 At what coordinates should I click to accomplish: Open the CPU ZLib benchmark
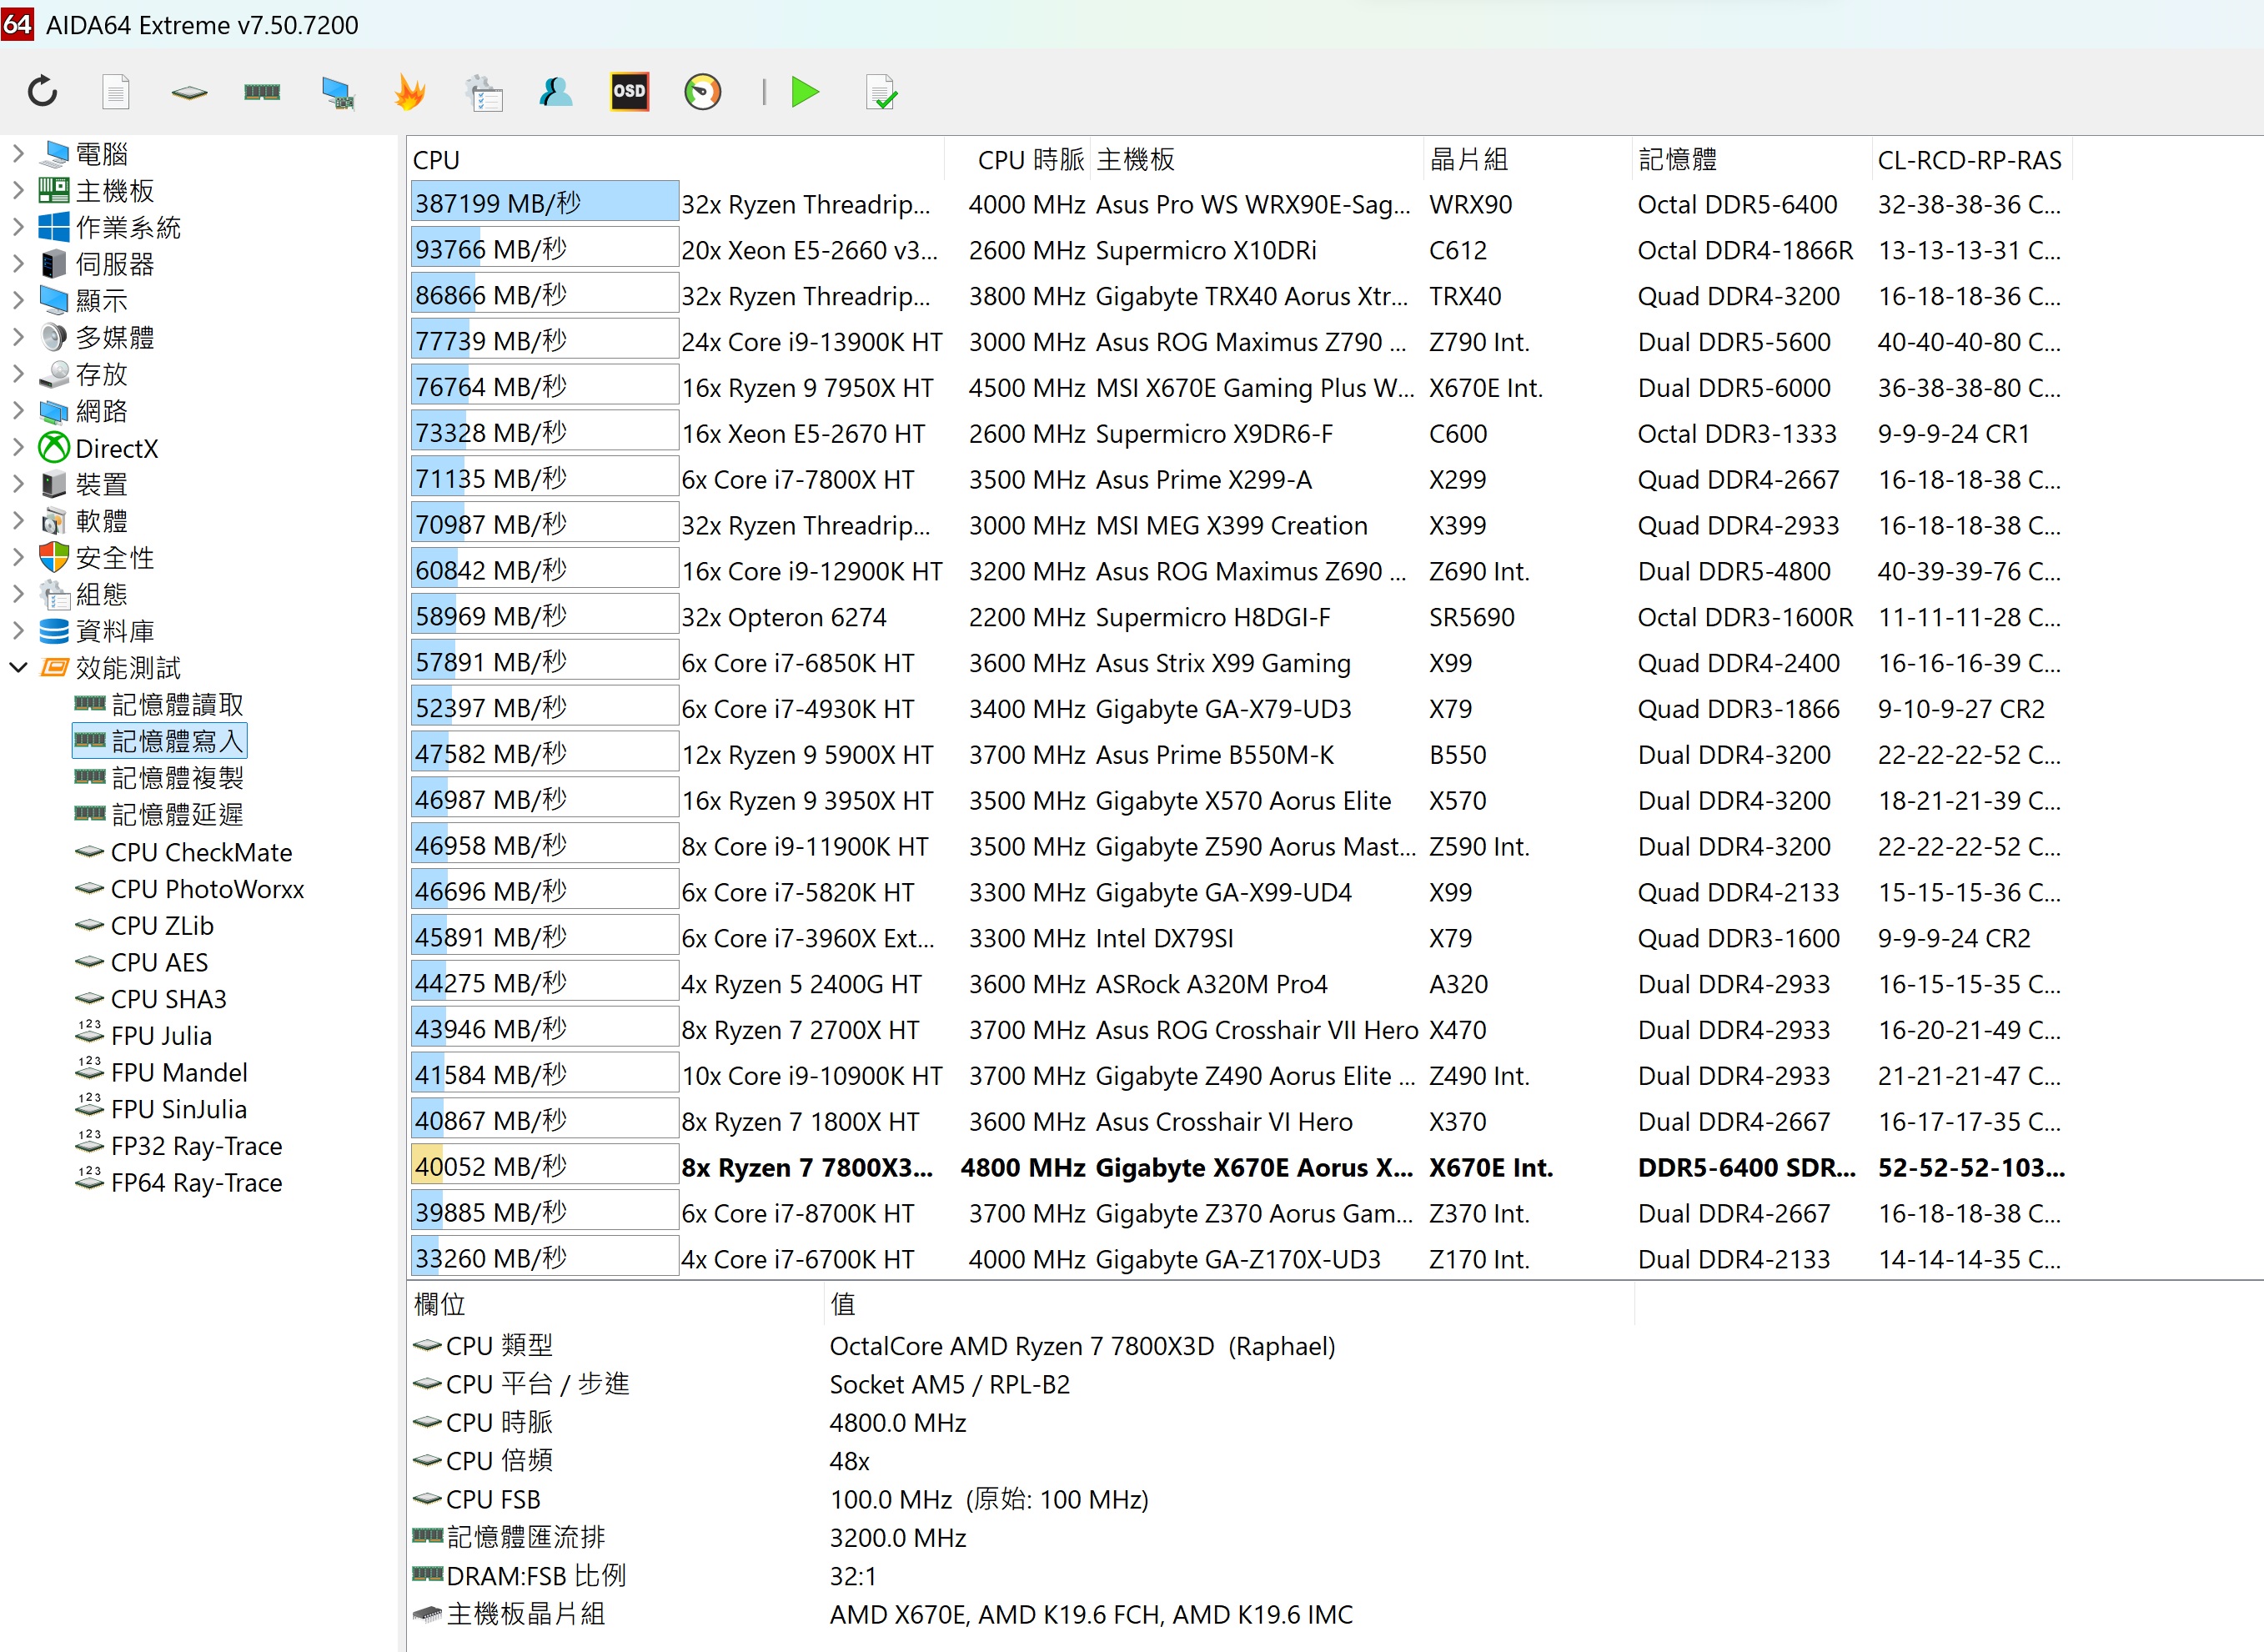coord(145,926)
